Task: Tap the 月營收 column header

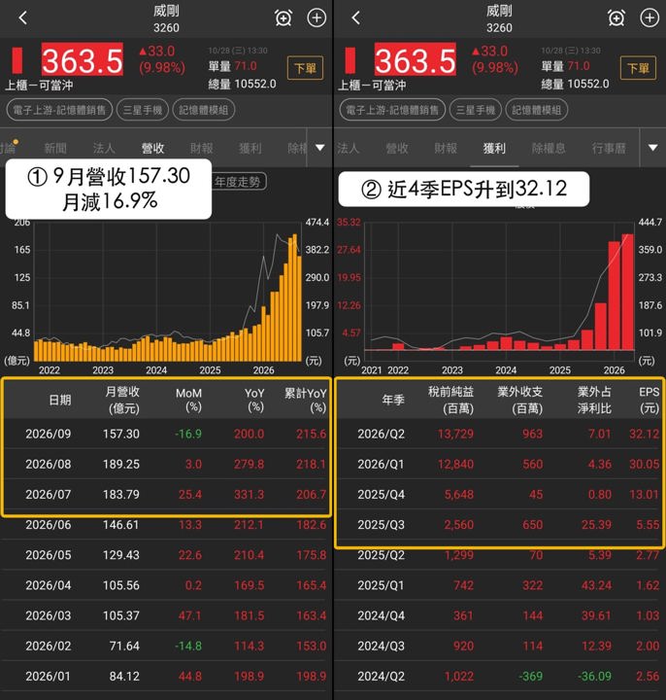Action: [x=123, y=400]
